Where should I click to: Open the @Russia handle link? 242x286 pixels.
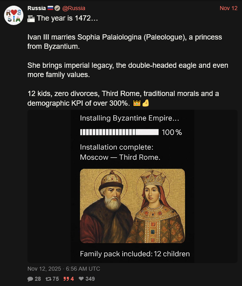74,8
